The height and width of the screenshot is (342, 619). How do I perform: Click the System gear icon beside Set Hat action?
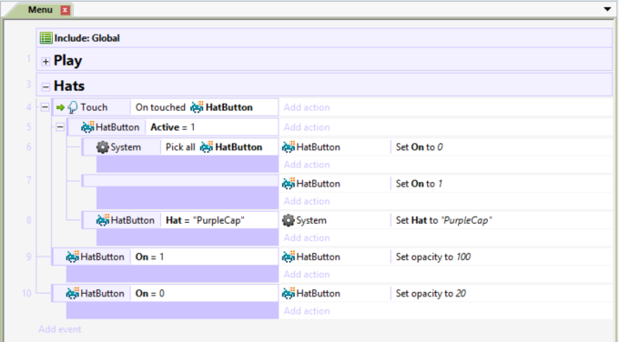[x=289, y=220]
